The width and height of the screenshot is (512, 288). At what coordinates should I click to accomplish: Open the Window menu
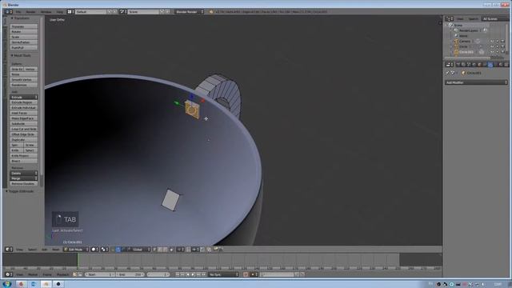coord(46,12)
